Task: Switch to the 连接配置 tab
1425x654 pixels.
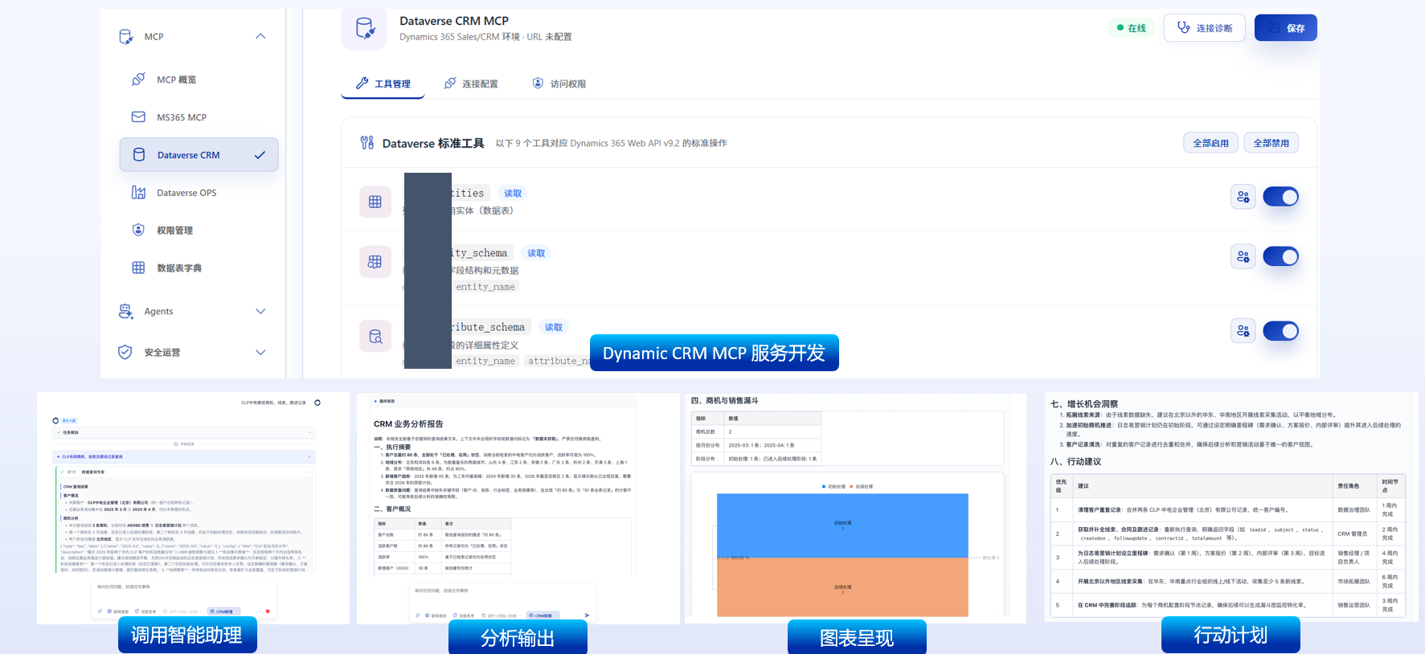Action: [x=471, y=84]
